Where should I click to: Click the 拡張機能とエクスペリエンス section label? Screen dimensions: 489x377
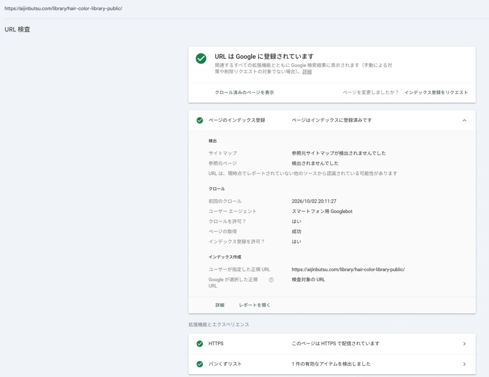[219, 324]
